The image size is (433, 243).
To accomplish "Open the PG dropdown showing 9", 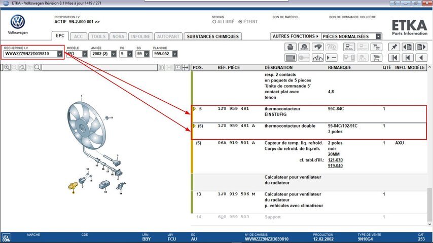I will click(x=130, y=54).
